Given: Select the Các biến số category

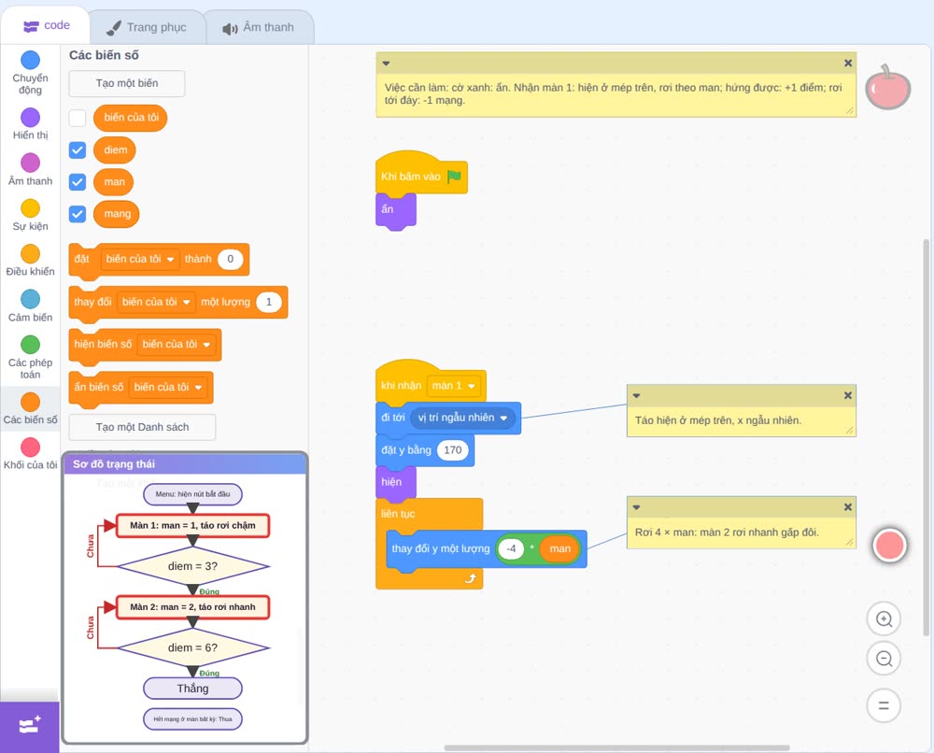Looking at the screenshot, I should pyautogui.click(x=31, y=408).
